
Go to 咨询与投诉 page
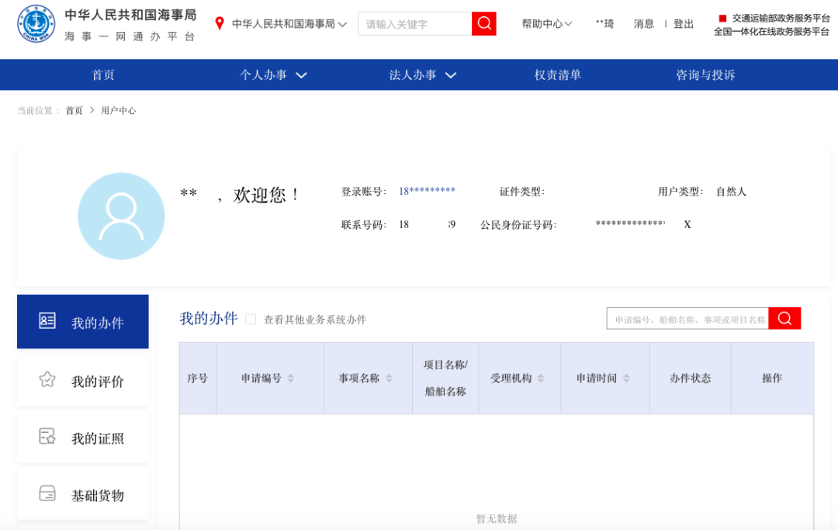(705, 75)
